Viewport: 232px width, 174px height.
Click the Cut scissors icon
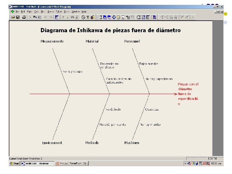(30, 17)
